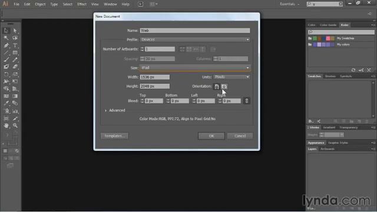Image resolution: width=377 pixels, height=212 pixels.
Task: Confirm the dialog with OK
Action: pos(211,136)
